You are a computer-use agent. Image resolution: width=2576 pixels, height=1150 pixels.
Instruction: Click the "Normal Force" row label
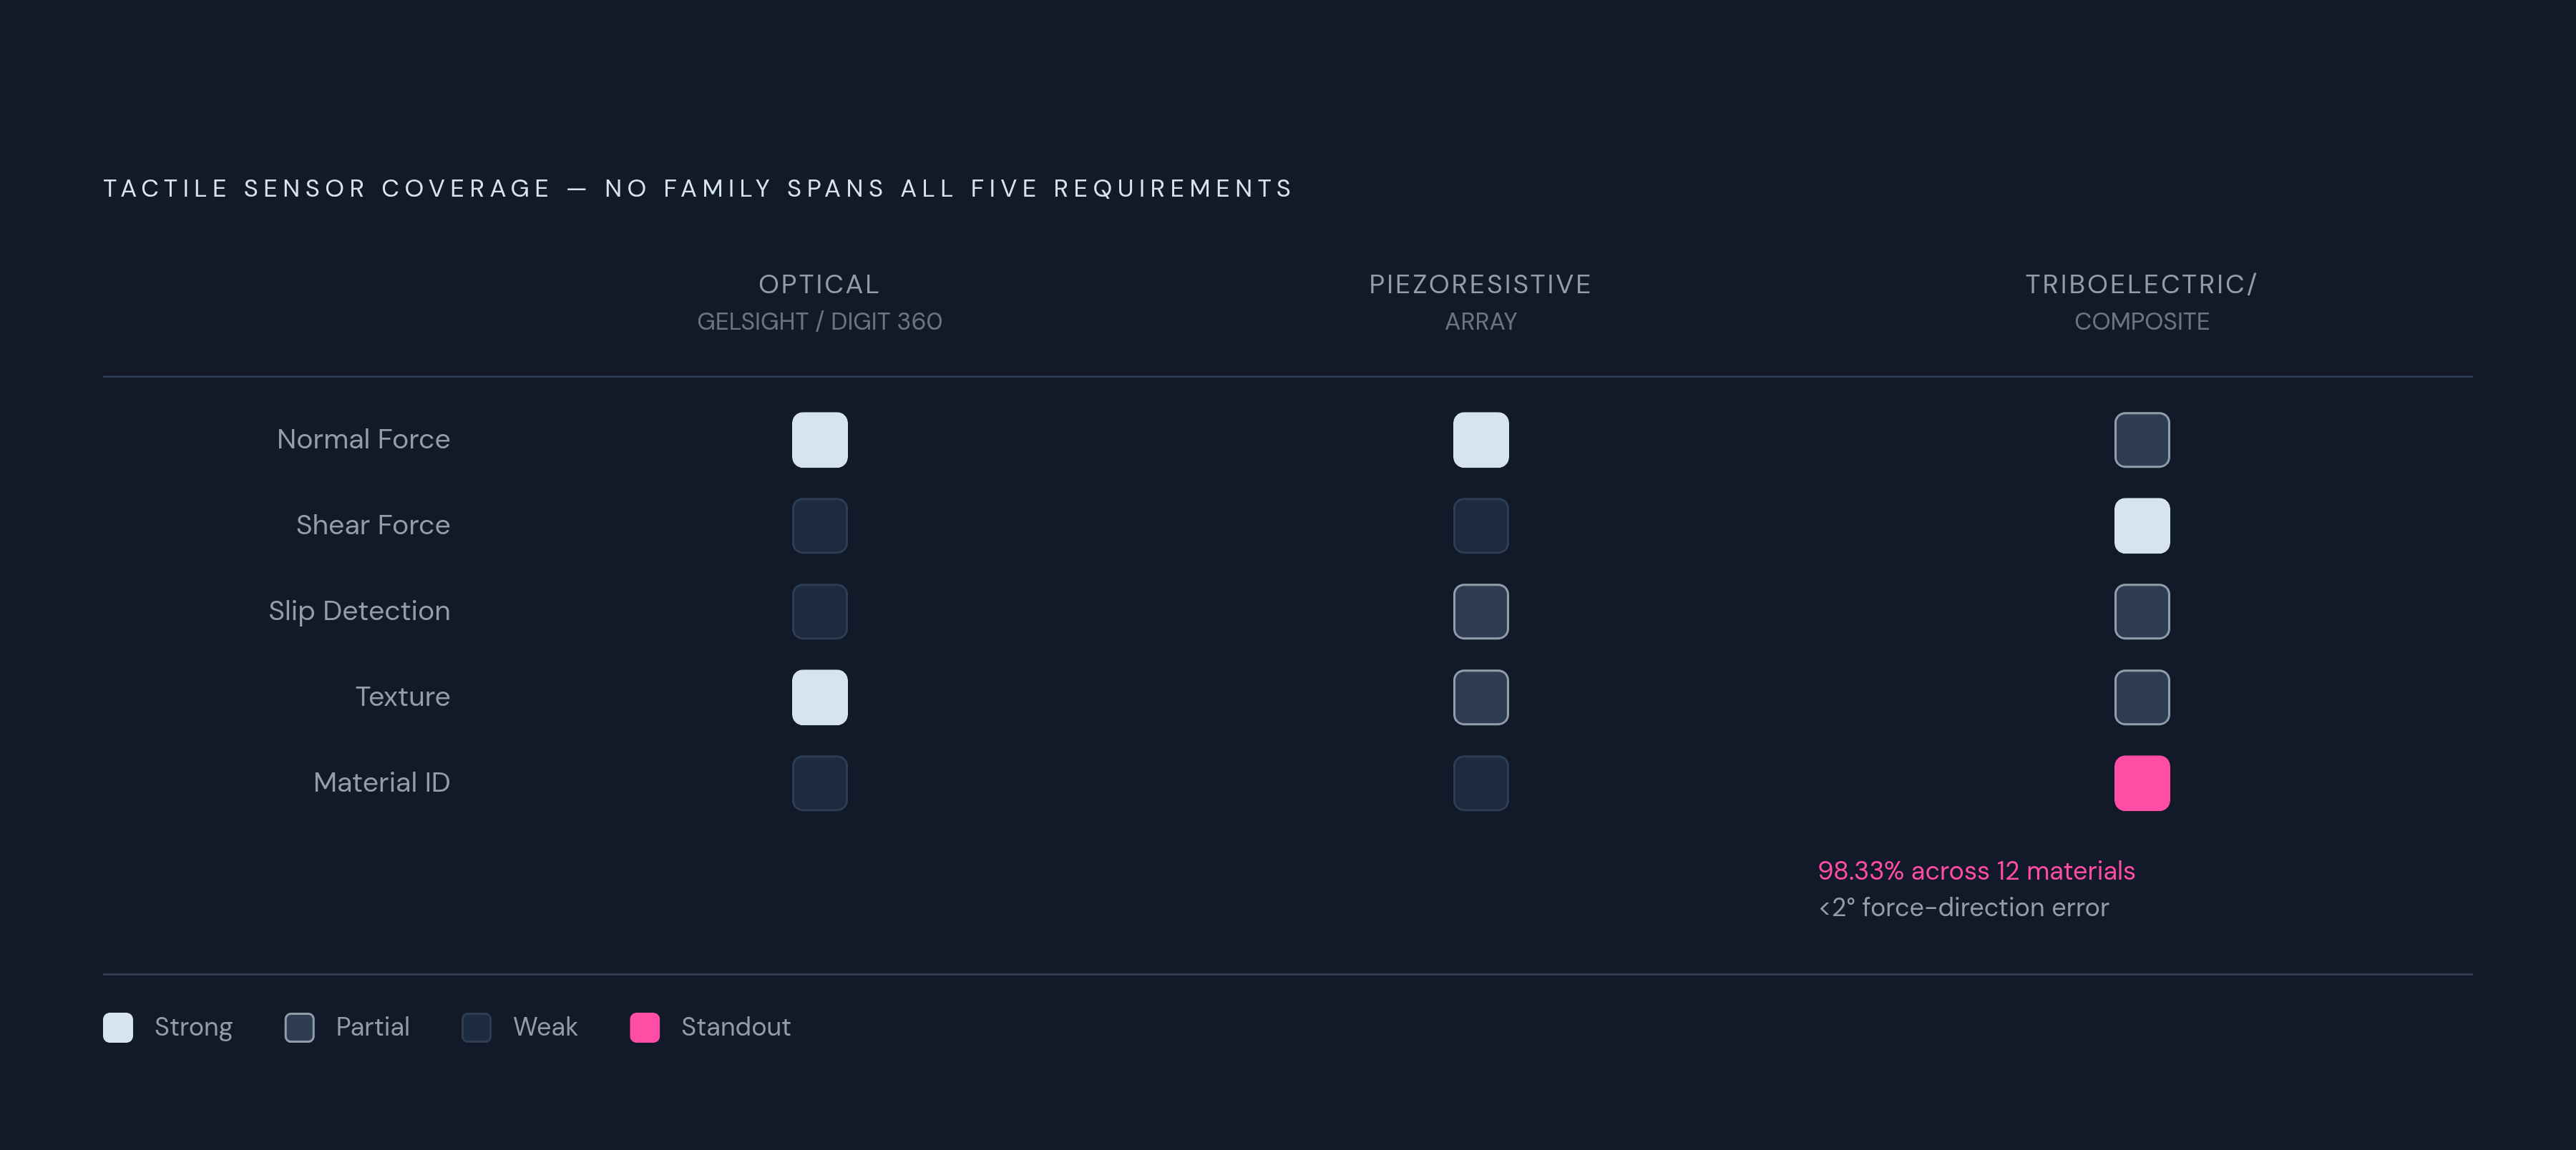[363, 438]
